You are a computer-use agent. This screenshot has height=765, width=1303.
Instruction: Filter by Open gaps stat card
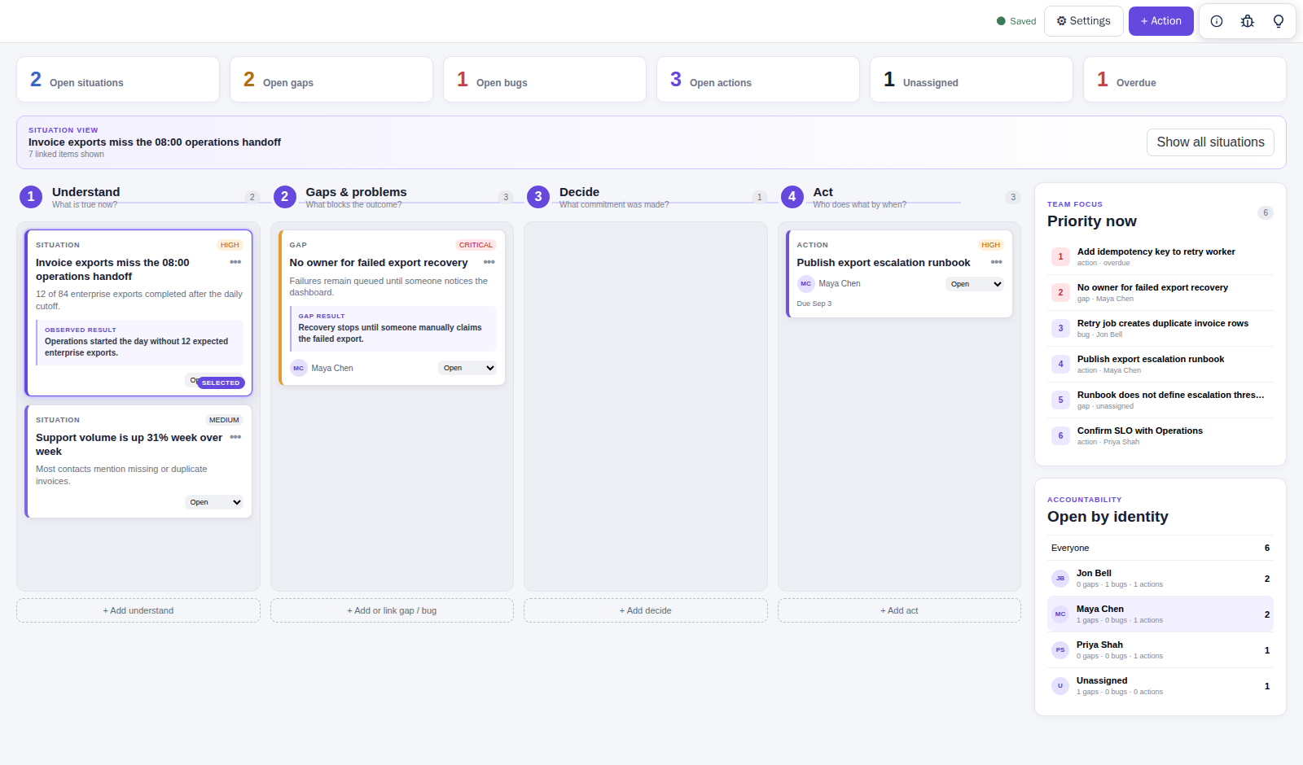331,80
